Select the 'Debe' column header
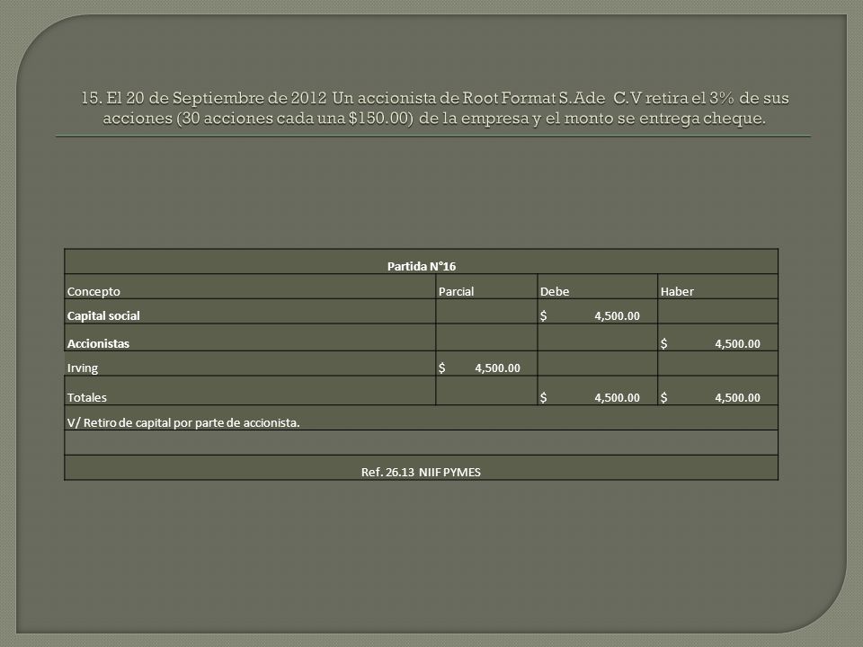 (555, 291)
